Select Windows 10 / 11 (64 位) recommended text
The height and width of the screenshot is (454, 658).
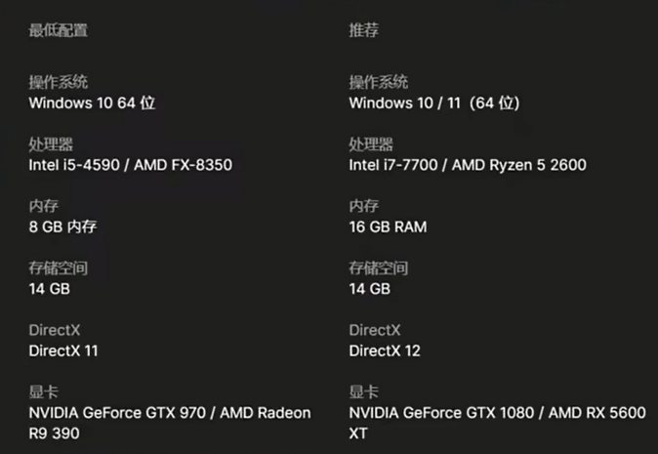point(434,103)
